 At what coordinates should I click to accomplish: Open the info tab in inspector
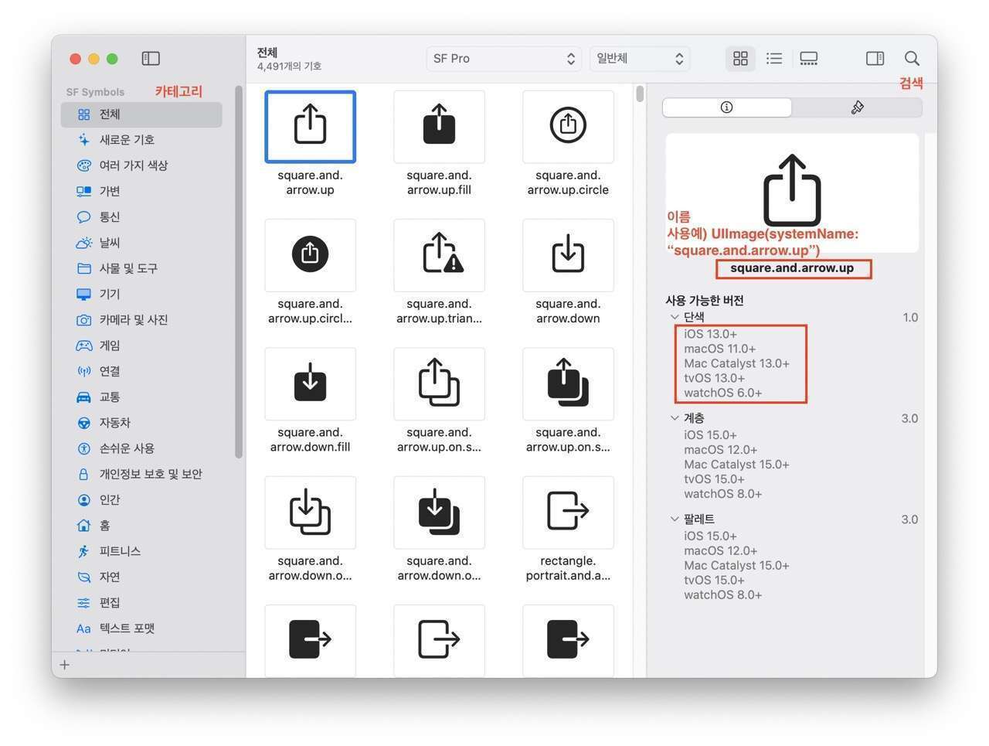click(726, 107)
